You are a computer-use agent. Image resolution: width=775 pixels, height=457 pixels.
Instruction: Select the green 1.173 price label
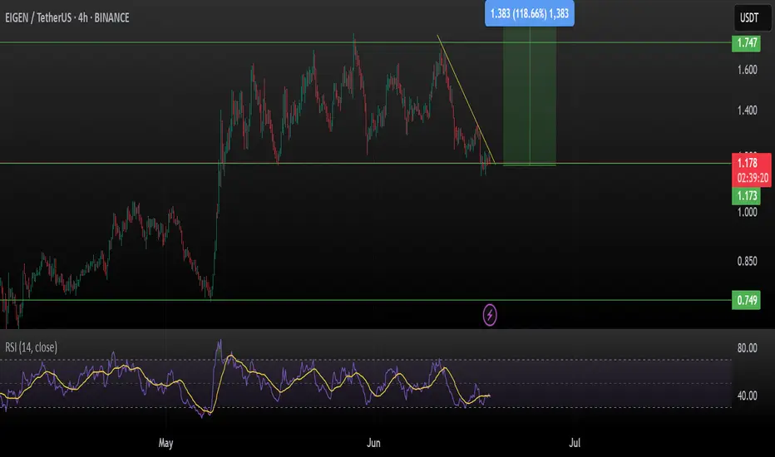point(747,195)
